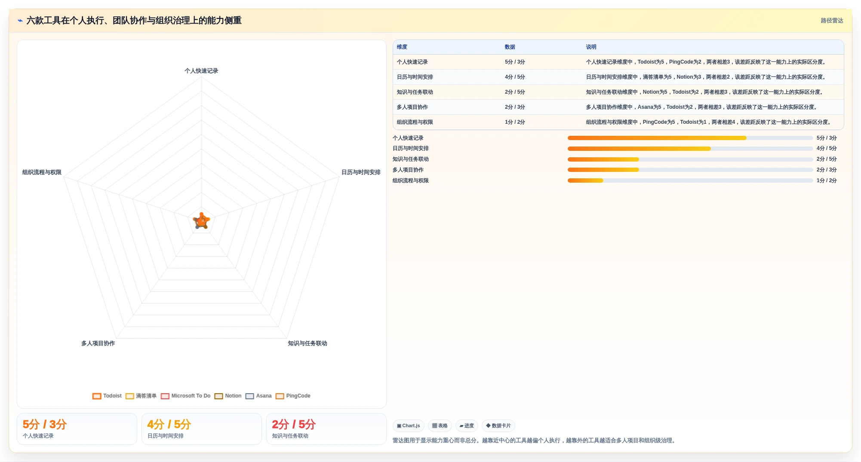Screen dimensions: 861x462
Task: Click the 进度 tag chip
Action: point(467,426)
